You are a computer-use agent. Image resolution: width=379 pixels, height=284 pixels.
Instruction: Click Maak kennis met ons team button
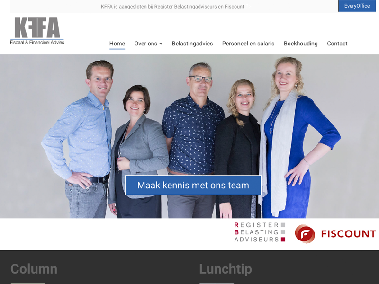pyautogui.click(x=193, y=185)
